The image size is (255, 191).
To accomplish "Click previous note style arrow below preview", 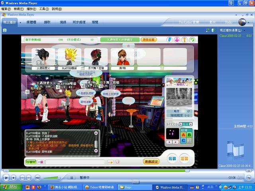I will pyautogui.click(x=169, y=142).
